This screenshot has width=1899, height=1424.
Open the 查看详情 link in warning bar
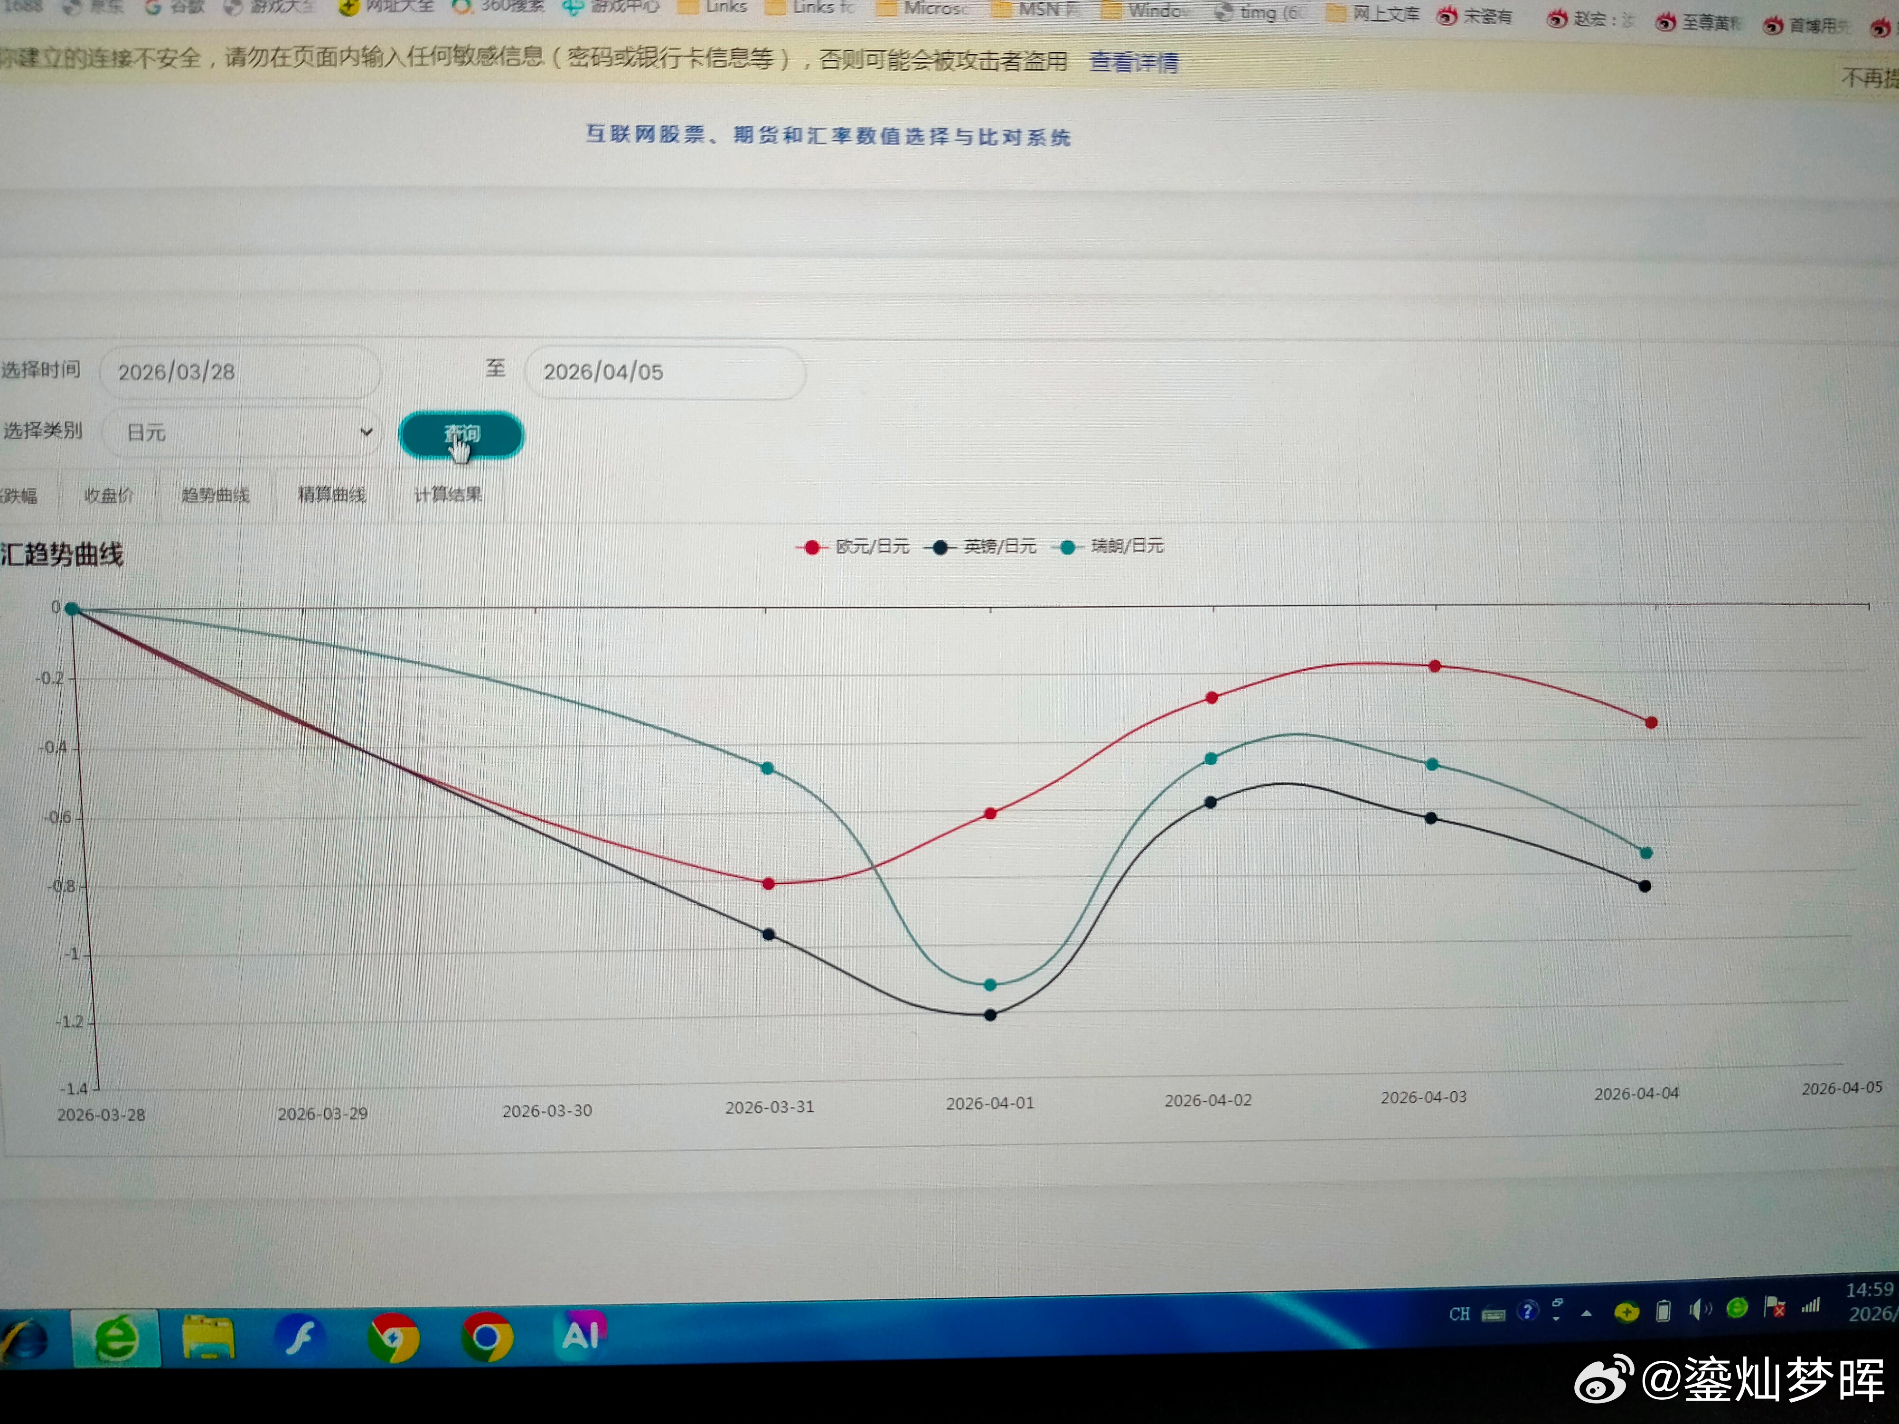coord(1133,62)
